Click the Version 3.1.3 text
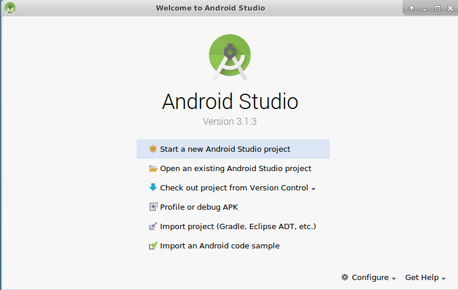 [230, 121]
